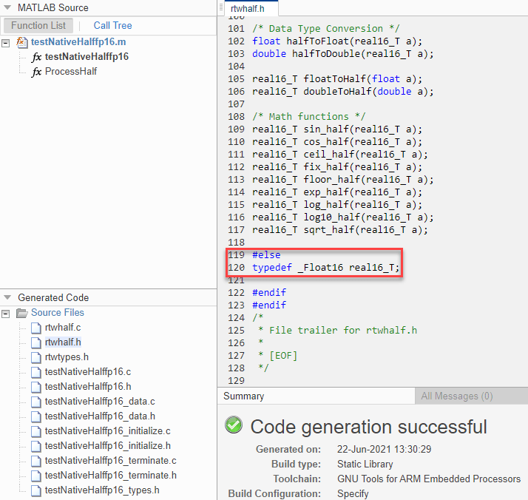Click the testNativeHalffp16.m source link

[78, 42]
